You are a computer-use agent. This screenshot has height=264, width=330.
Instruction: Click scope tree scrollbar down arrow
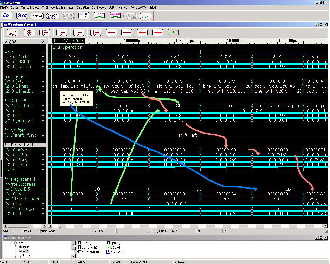tap(73, 256)
